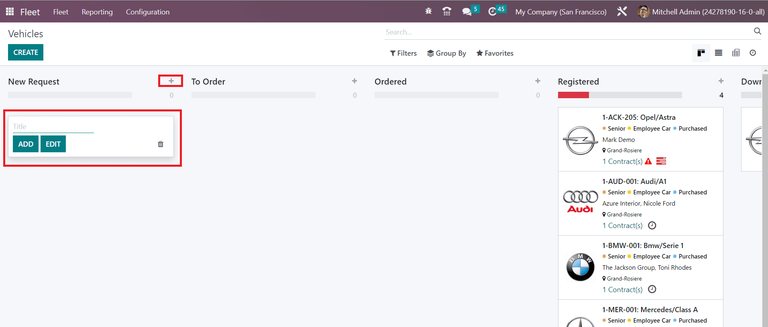Click the Senior tag on Audi/A1 card
The height and width of the screenshot is (327, 768).
point(614,192)
